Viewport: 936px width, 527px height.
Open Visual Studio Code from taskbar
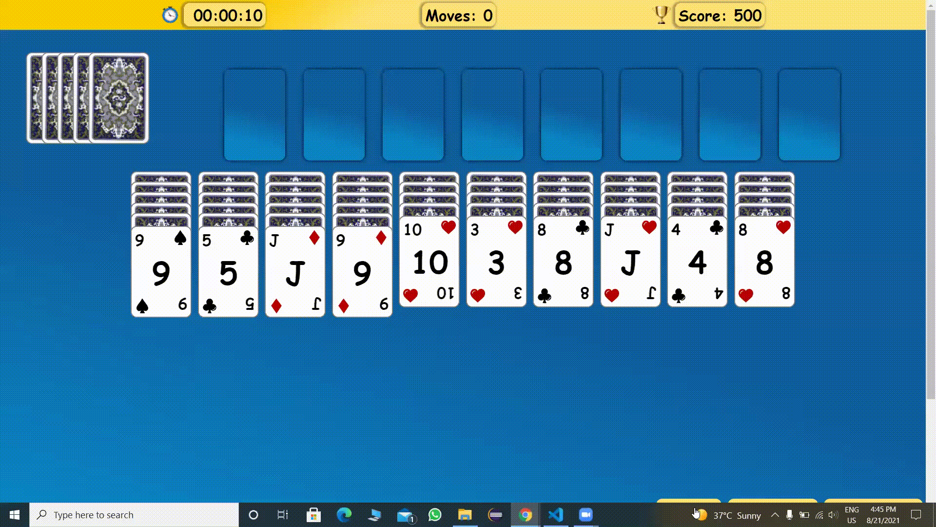pyautogui.click(x=556, y=515)
